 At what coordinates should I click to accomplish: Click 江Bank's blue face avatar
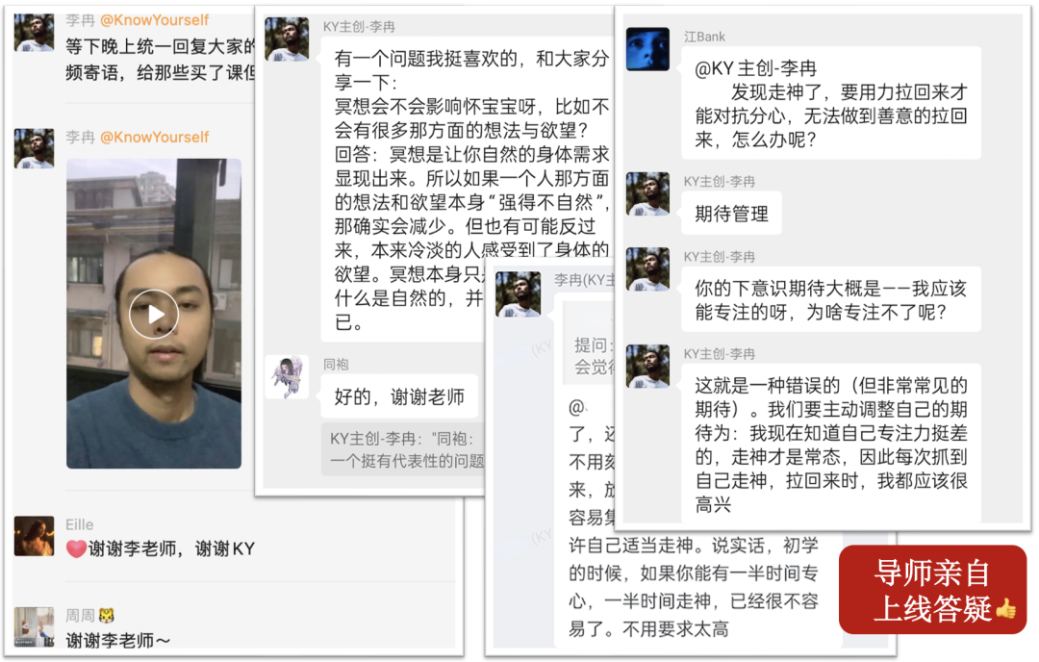(x=647, y=49)
